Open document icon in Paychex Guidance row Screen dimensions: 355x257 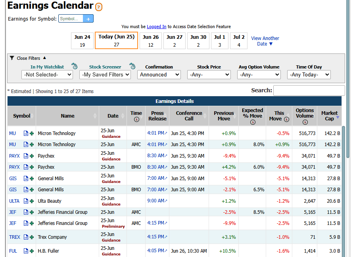point(26,156)
